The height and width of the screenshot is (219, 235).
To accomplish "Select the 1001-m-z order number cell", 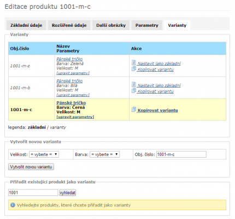I will click(x=32, y=66).
